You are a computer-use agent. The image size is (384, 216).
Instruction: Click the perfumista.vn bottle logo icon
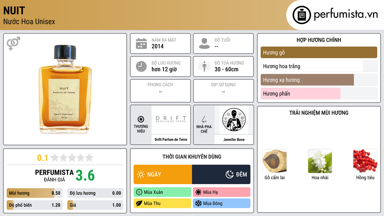301,15
